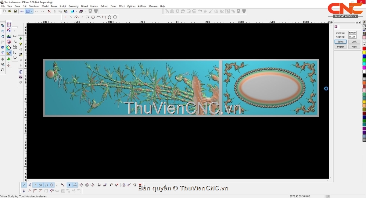The height and width of the screenshot is (198, 366).
Task: Select the abc text tool
Action: [x=9, y=36]
